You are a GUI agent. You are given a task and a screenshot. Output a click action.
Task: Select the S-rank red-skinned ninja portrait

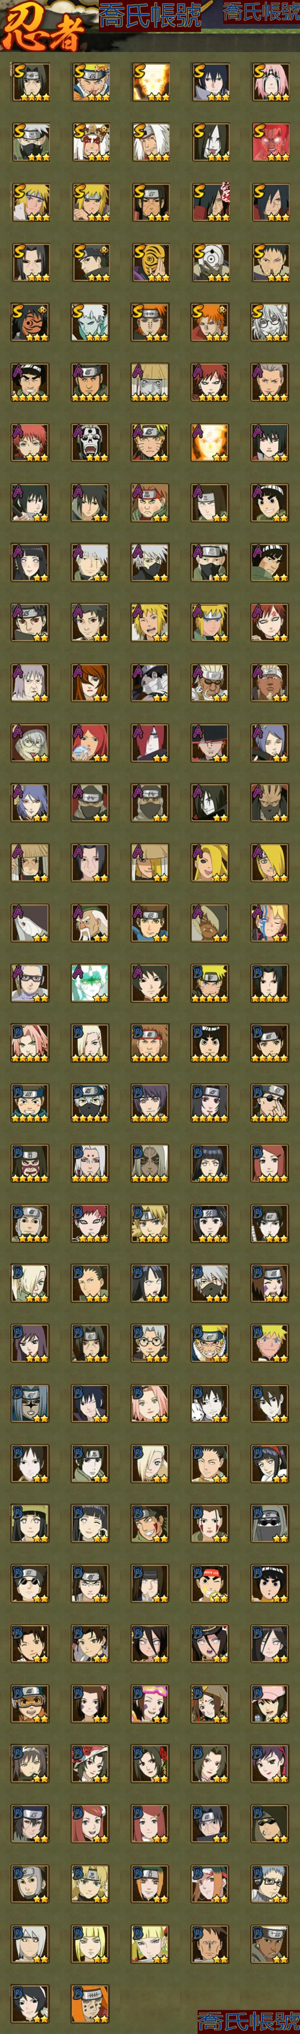pyautogui.click(x=270, y=142)
